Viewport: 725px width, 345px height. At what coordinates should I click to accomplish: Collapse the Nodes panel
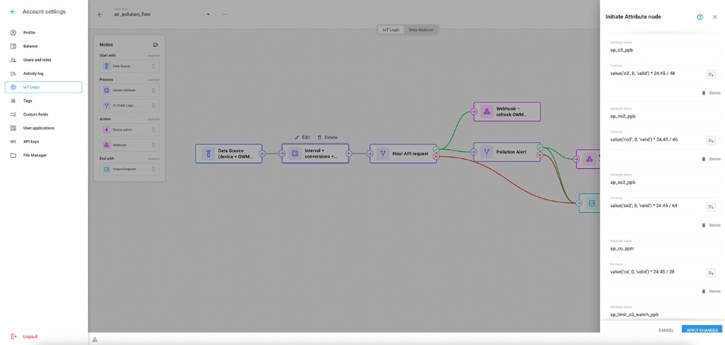click(x=155, y=45)
